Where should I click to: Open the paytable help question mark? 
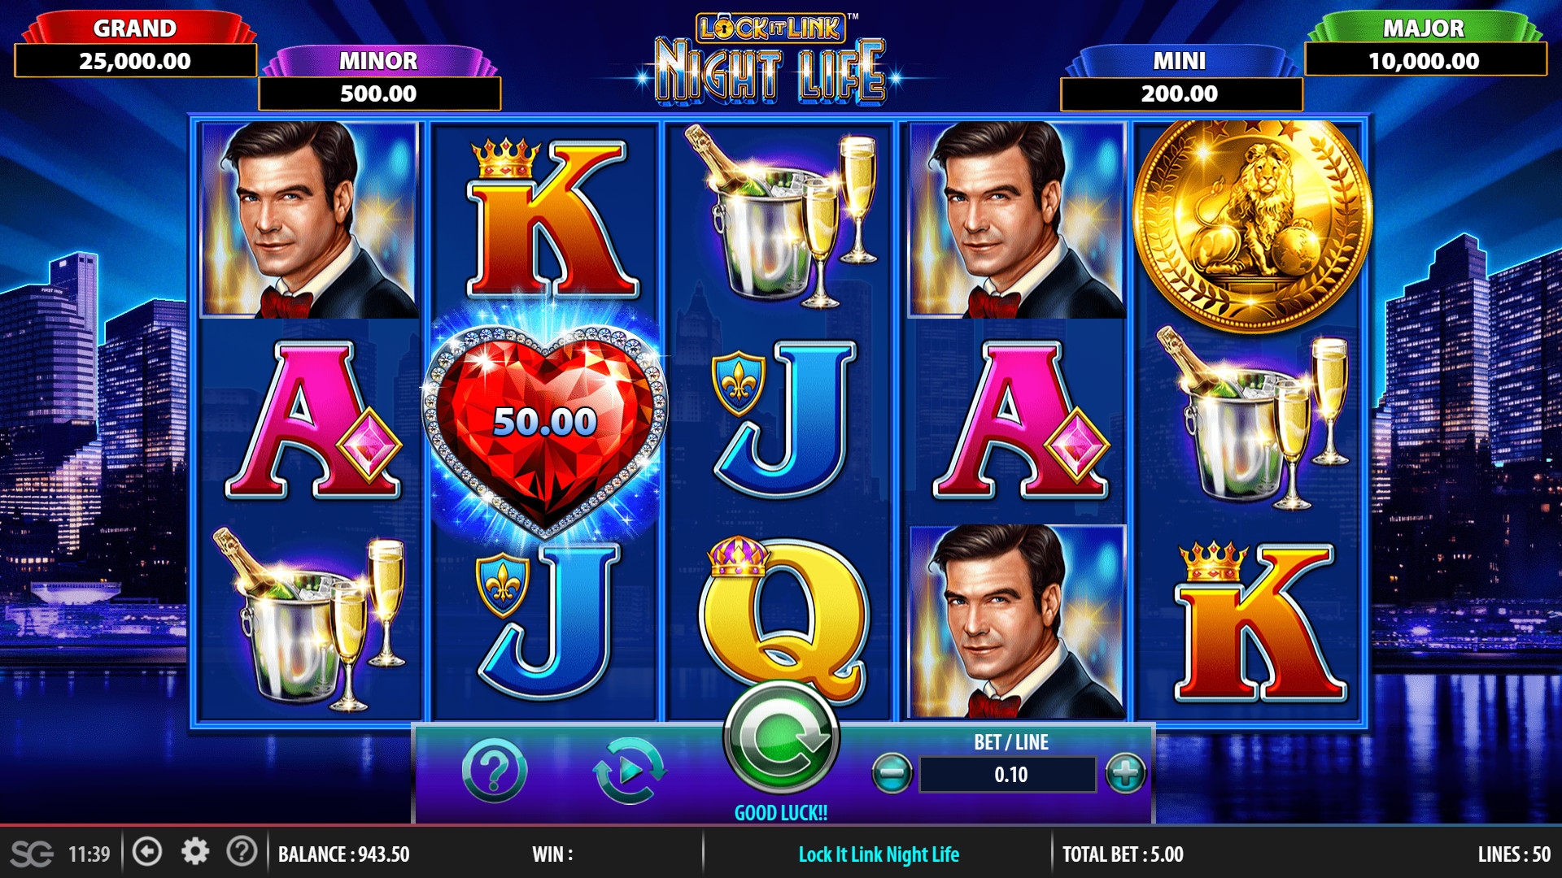[x=494, y=771]
